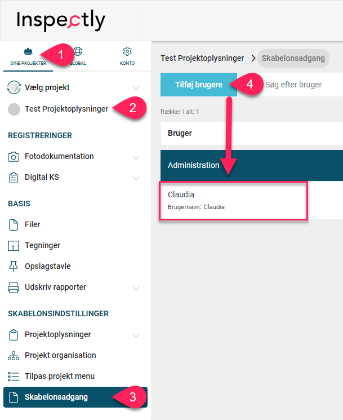343x420 pixels.
Task: Expand the Projektoplysninger chevron
Action: [x=136, y=335]
